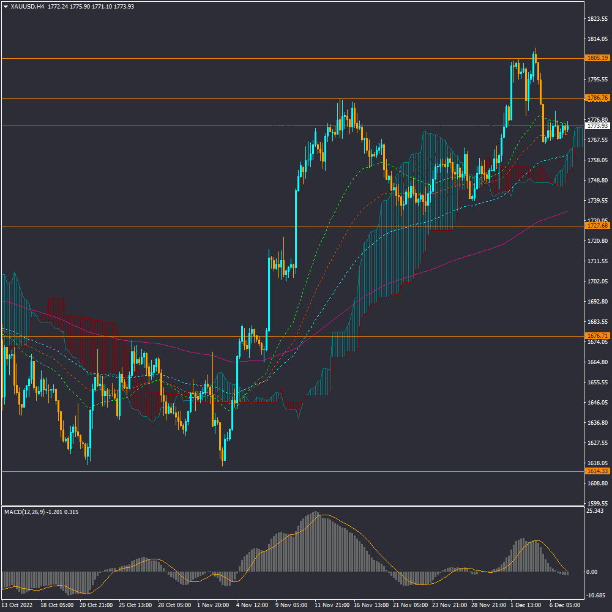
Task: Click the 21 Nov 05:00 time axis label
Action: pos(411,605)
